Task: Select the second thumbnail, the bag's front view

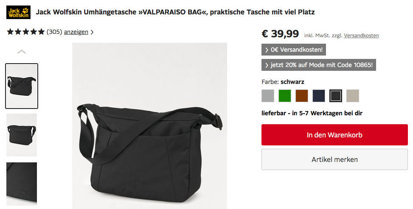Action: point(22,135)
